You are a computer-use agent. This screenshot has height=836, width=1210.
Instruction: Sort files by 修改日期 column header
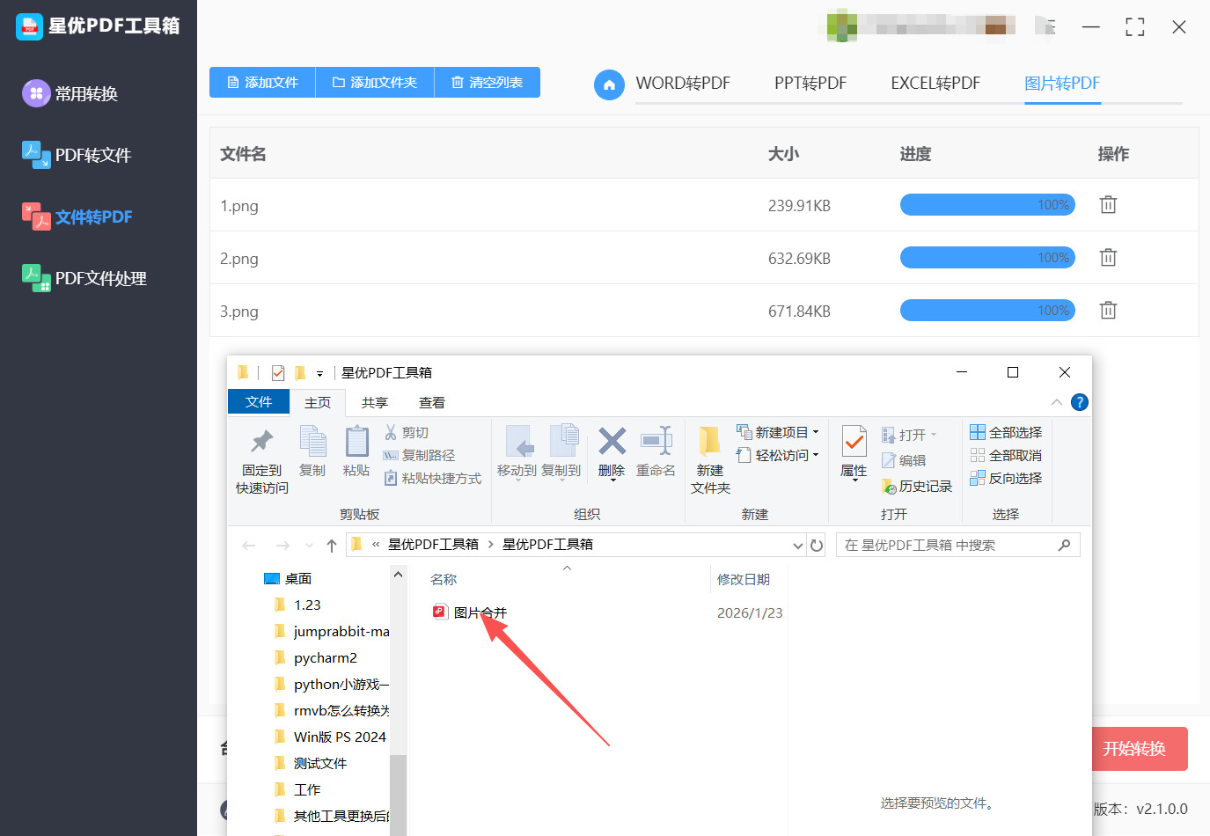click(x=744, y=580)
